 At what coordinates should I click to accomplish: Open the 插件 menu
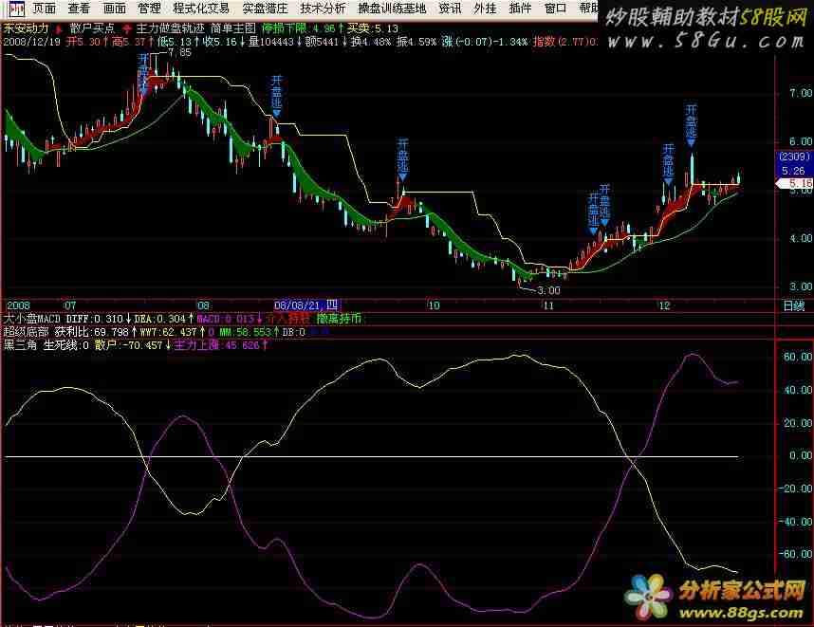click(x=520, y=9)
